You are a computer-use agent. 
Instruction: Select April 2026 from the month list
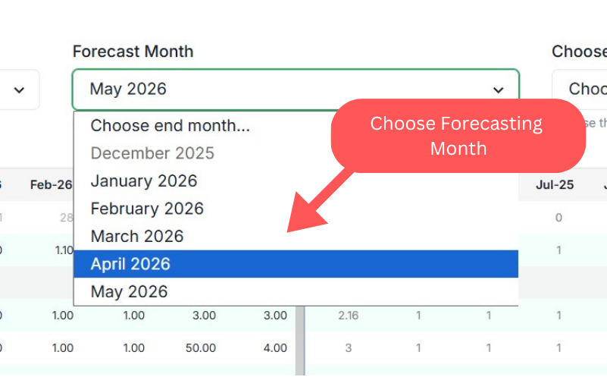296,264
